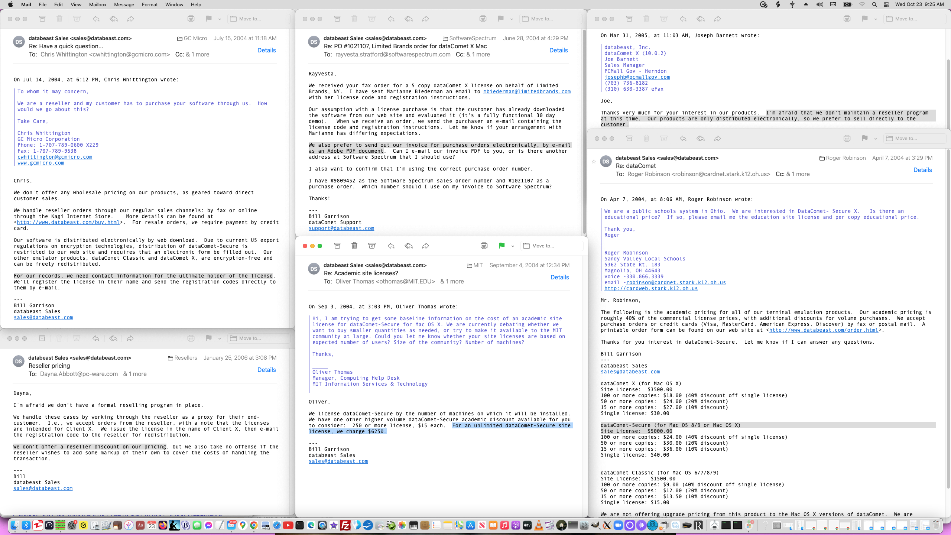951x535 pixels.
Task: Forward the GC Micro quick question message
Action: (131, 19)
